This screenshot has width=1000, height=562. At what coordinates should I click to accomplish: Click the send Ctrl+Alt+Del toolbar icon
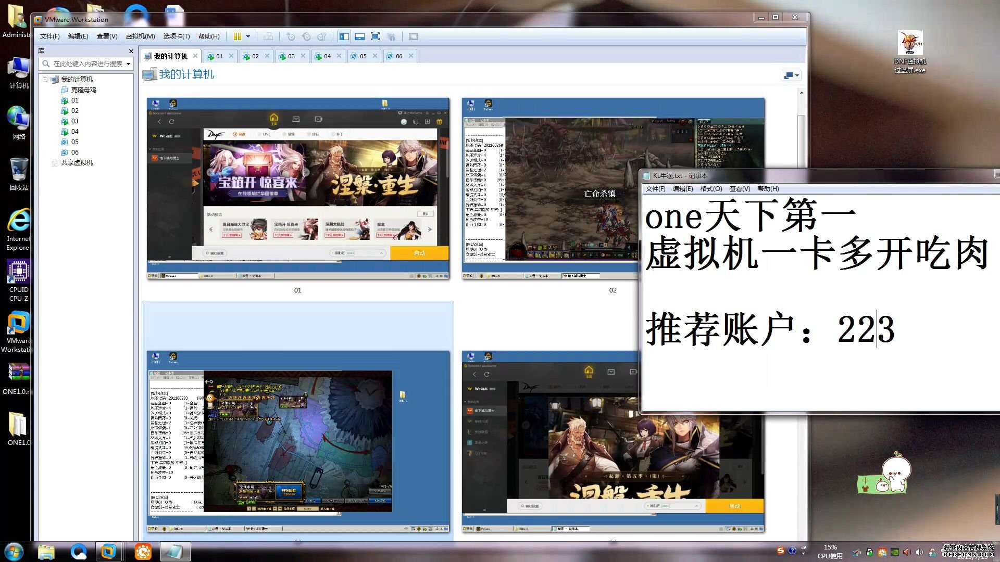pyautogui.click(x=268, y=36)
